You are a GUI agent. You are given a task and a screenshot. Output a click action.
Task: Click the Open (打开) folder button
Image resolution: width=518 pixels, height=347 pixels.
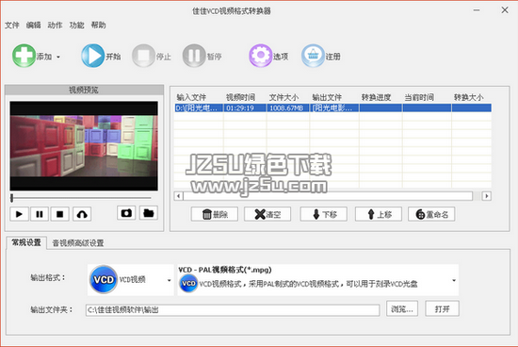442,308
